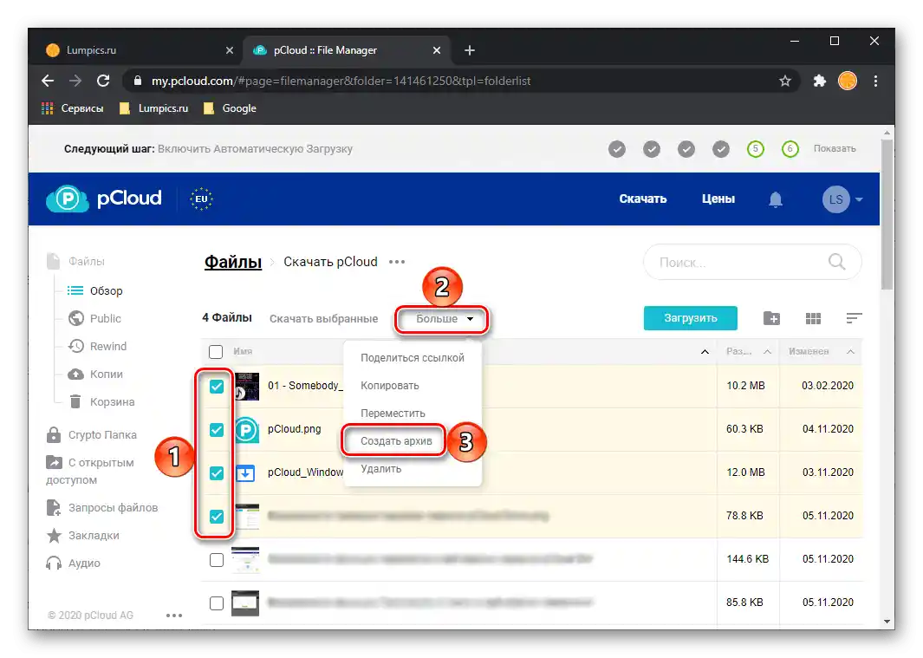This screenshot has height=658, width=923.
Task: Click the search magnifier icon
Action: (836, 262)
